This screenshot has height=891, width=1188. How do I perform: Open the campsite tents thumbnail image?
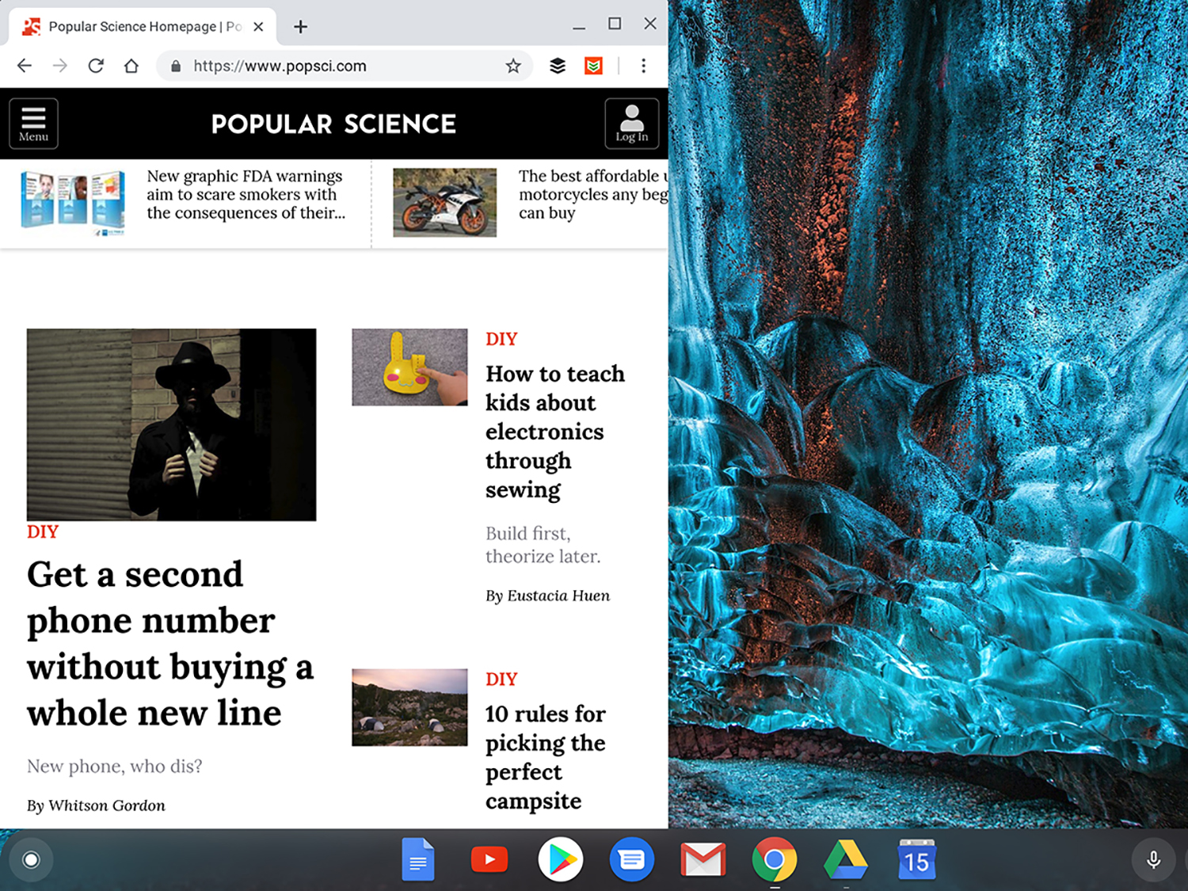click(x=409, y=707)
